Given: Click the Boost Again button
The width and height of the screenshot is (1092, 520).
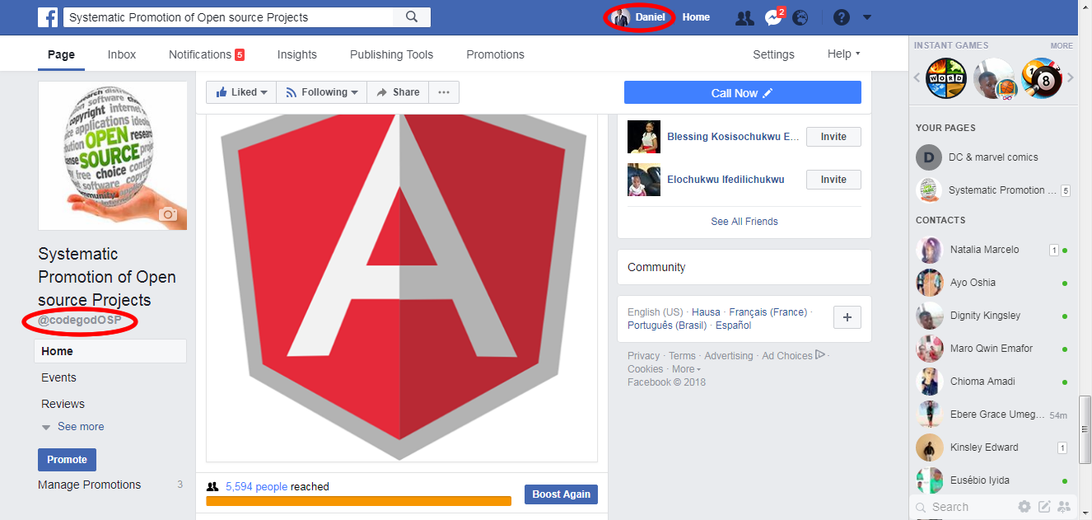Looking at the screenshot, I should click(x=561, y=494).
